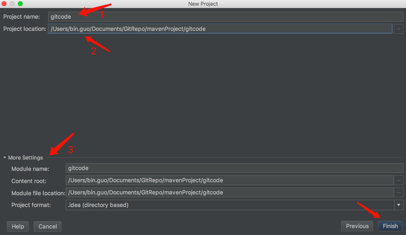Click the Content root path field
Screen dimensions: 406x235
pos(230,180)
